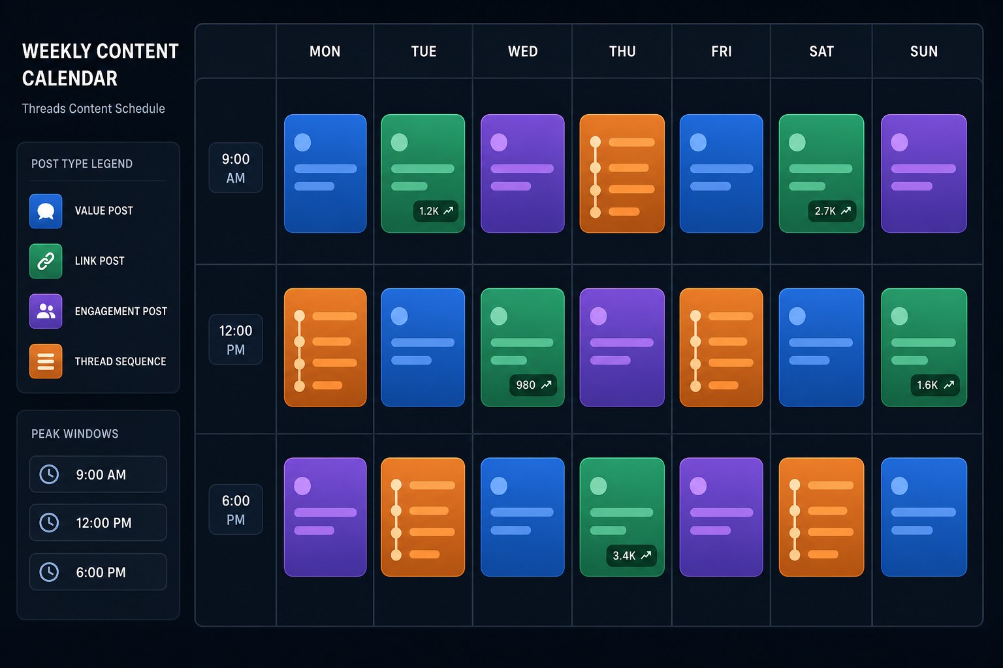The image size is (1003, 668).
Task: Select the FRI column header
Action: [722, 52]
